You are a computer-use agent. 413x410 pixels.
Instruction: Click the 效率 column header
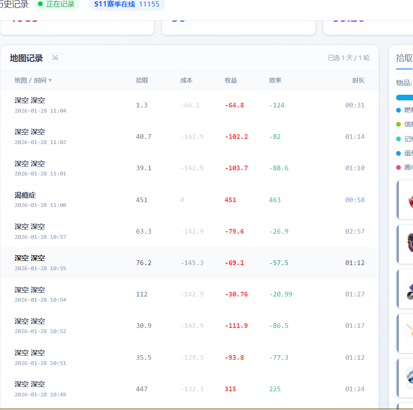[275, 81]
